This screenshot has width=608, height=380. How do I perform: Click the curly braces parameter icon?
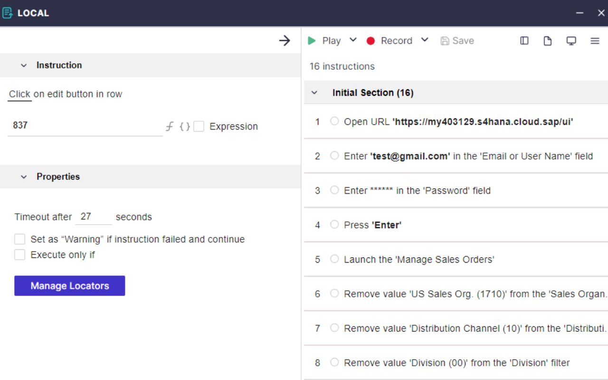pos(184,126)
